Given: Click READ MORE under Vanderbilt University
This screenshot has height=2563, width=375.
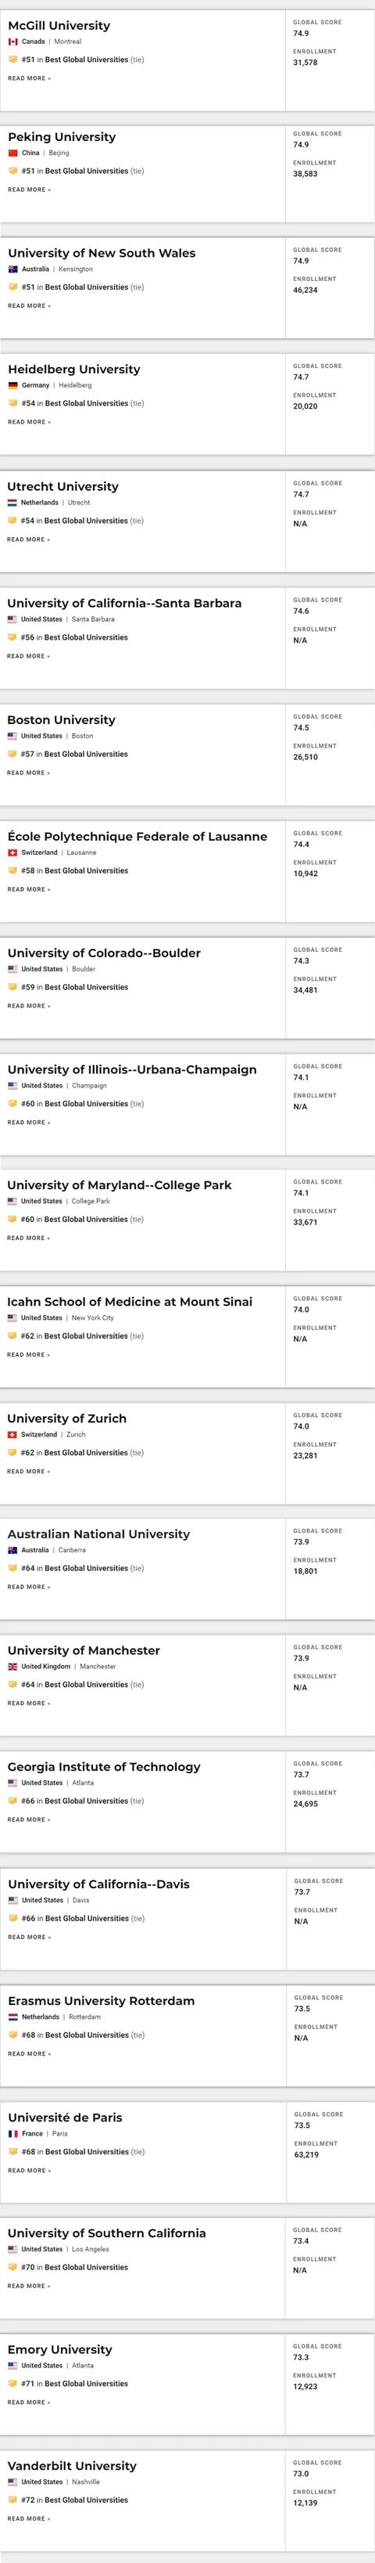Looking at the screenshot, I should pyautogui.click(x=29, y=2518).
